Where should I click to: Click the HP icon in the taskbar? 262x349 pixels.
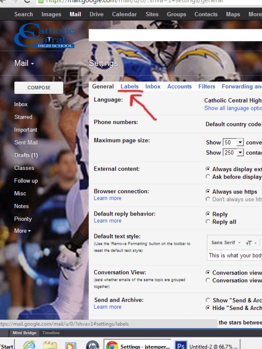click(93, 345)
